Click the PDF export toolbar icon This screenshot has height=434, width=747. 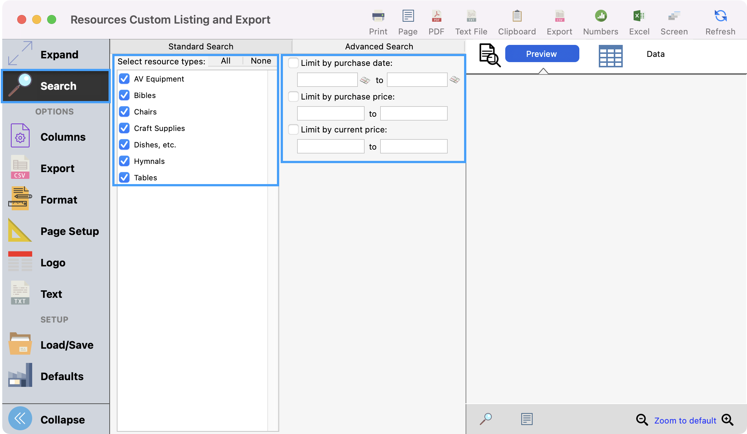pos(436,16)
